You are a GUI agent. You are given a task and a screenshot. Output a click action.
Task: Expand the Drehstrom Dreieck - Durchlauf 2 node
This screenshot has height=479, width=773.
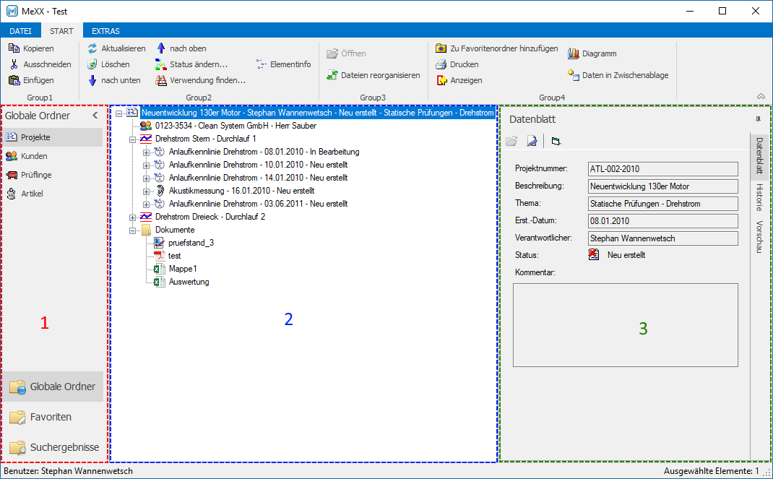pos(133,217)
